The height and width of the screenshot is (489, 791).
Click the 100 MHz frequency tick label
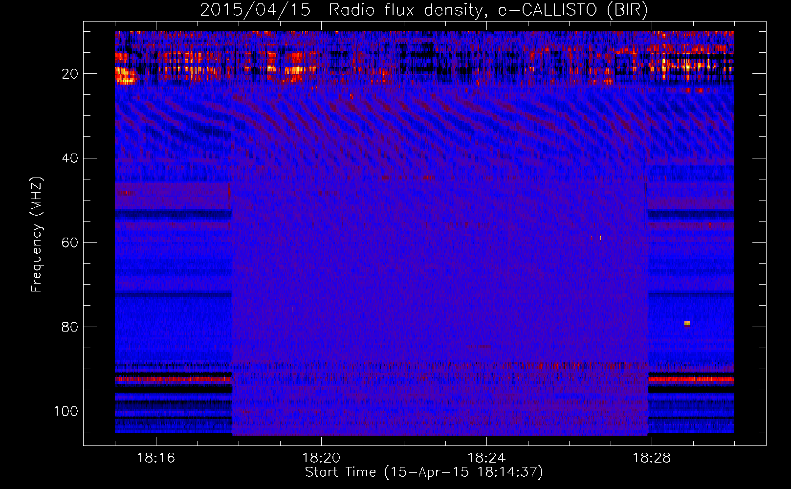pos(66,411)
